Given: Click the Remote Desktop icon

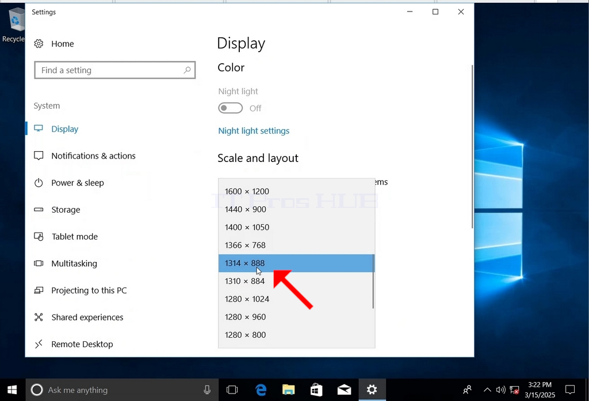Looking at the screenshot, I should coord(39,344).
